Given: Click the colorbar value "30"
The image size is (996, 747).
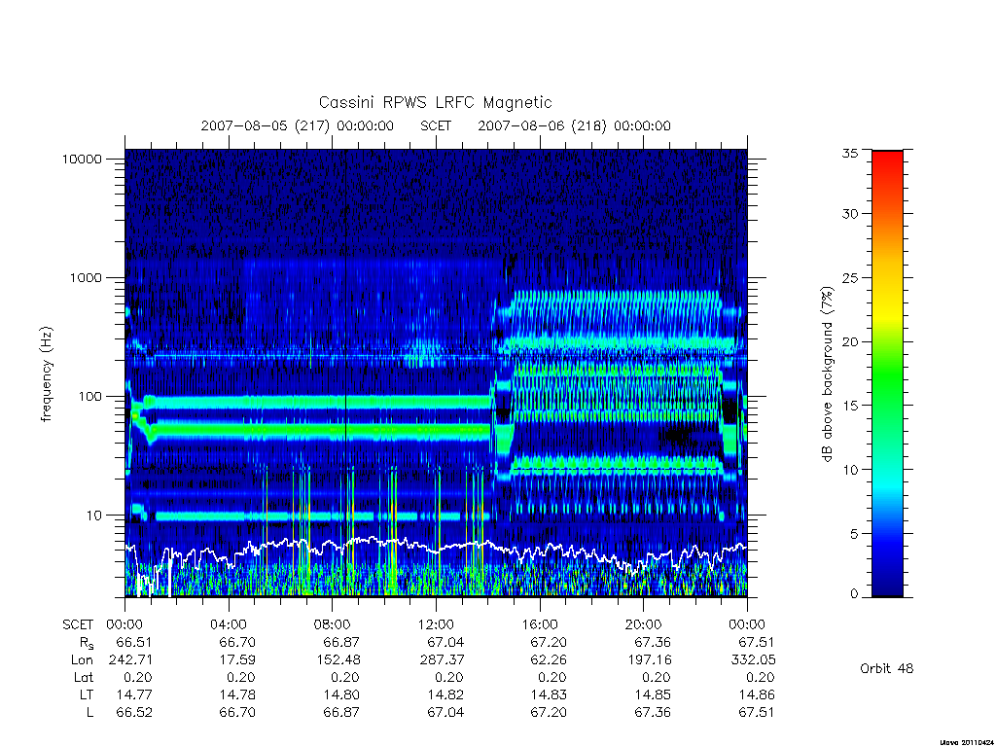Looking at the screenshot, I should [x=849, y=213].
